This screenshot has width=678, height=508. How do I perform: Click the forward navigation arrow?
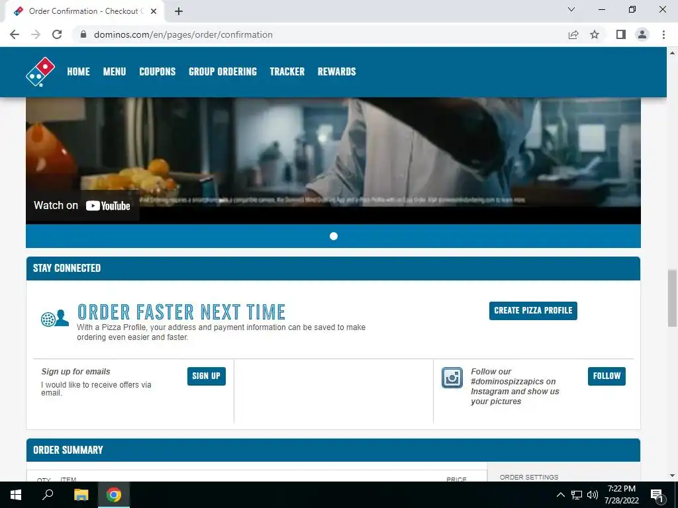(x=36, y=34)
